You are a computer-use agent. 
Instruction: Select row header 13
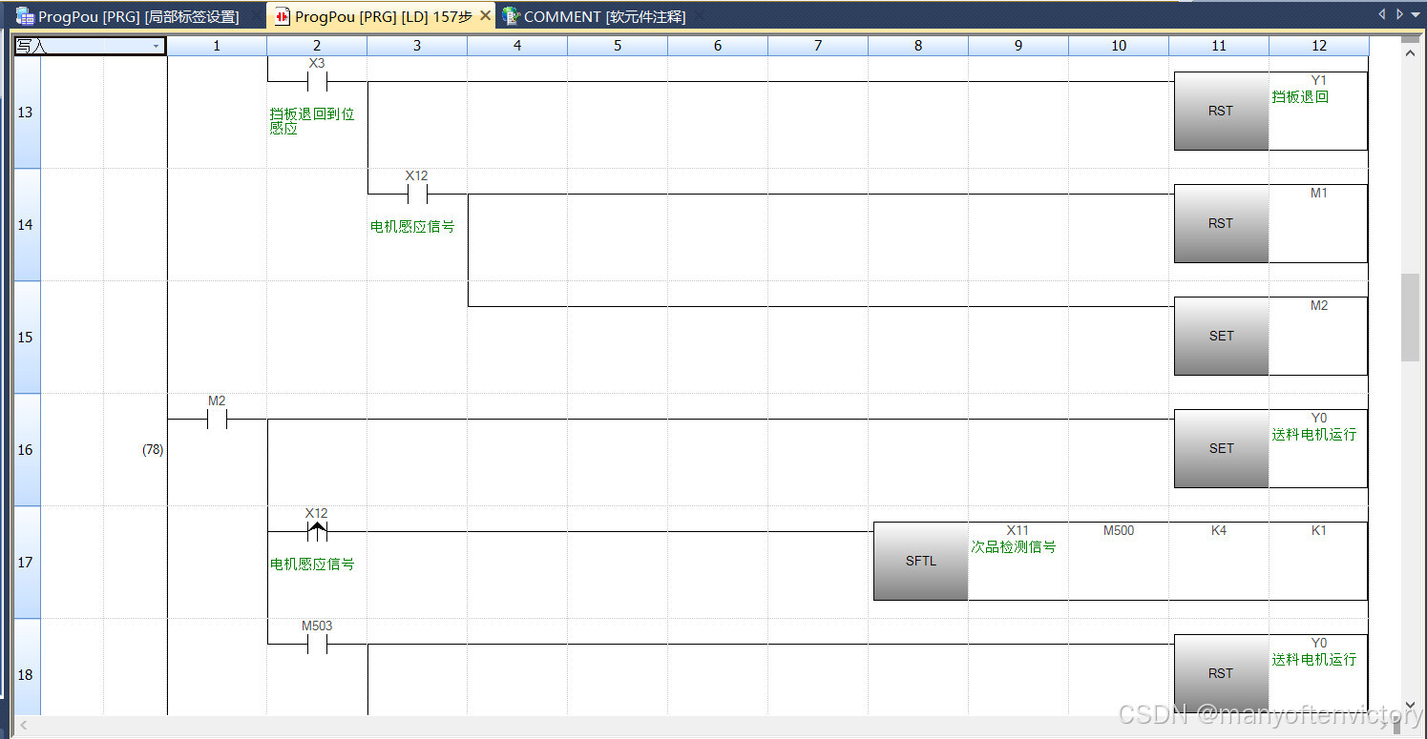click(x=26, y=113)
